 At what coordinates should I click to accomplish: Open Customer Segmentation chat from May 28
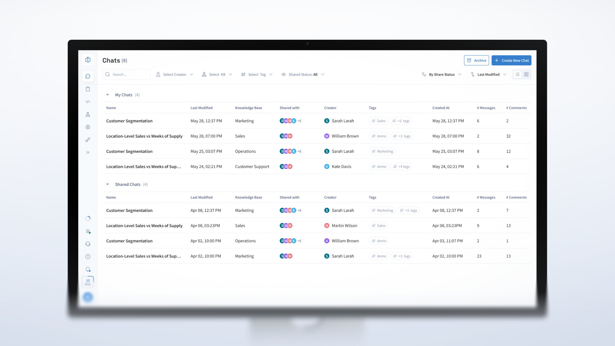(x=129, y=121)
